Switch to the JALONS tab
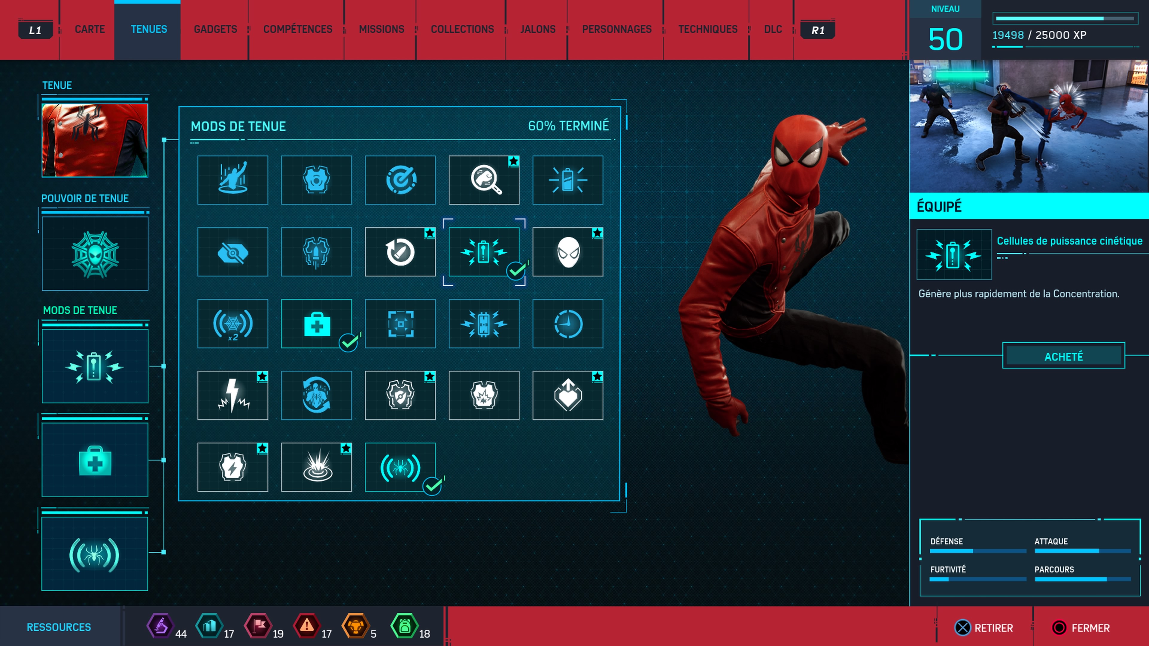This screenshot has height=646, width=1149. [537, 29]
